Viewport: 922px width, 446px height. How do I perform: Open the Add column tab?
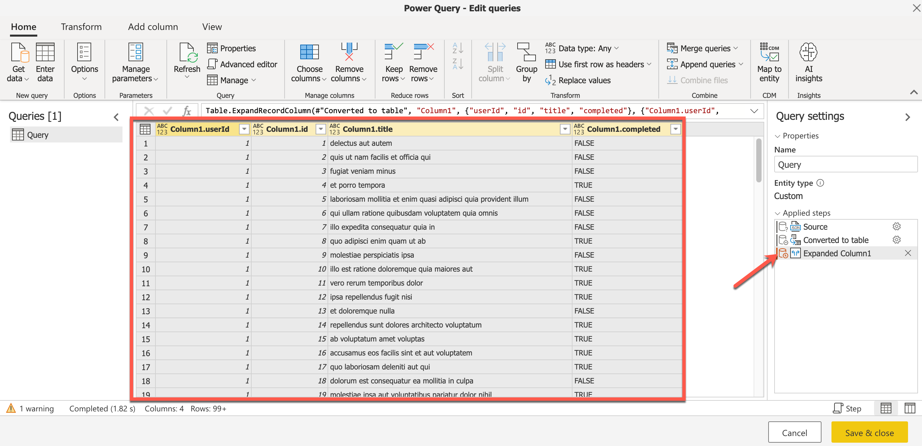tap(153, 27)
